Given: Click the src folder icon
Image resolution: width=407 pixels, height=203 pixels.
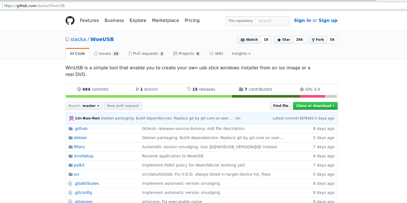Looking at the screenshot, I should coord(71,174).
